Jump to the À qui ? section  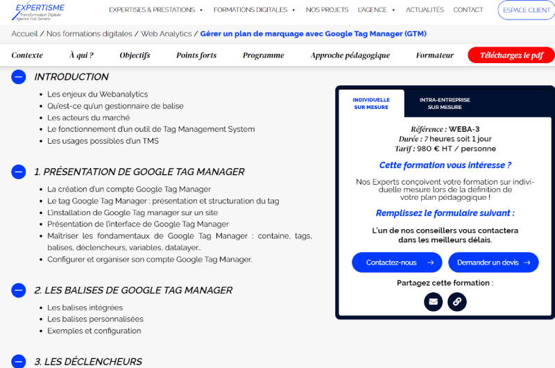pyautogui.click(x=81, y=56)
